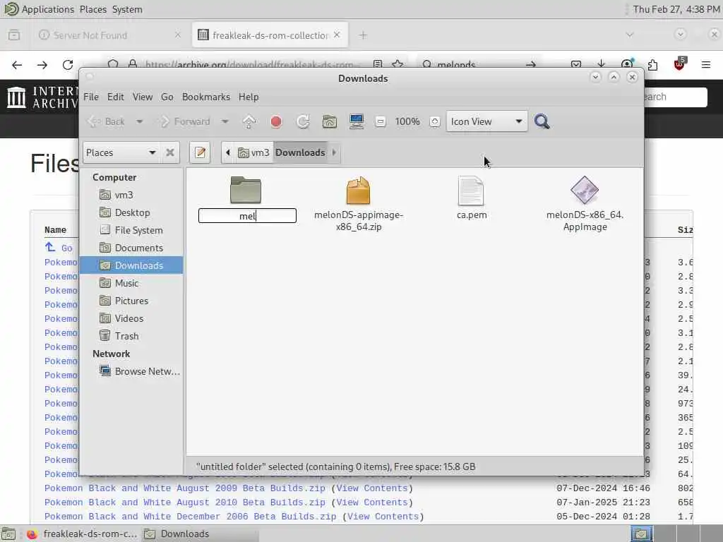Open the Places menu in top panel
Screen dimensions: 723x542
pos(92,9)
